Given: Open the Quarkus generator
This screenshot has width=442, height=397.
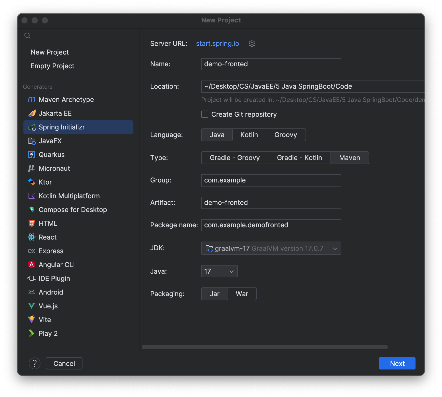Looking at the screenshot, I should 52,154.
